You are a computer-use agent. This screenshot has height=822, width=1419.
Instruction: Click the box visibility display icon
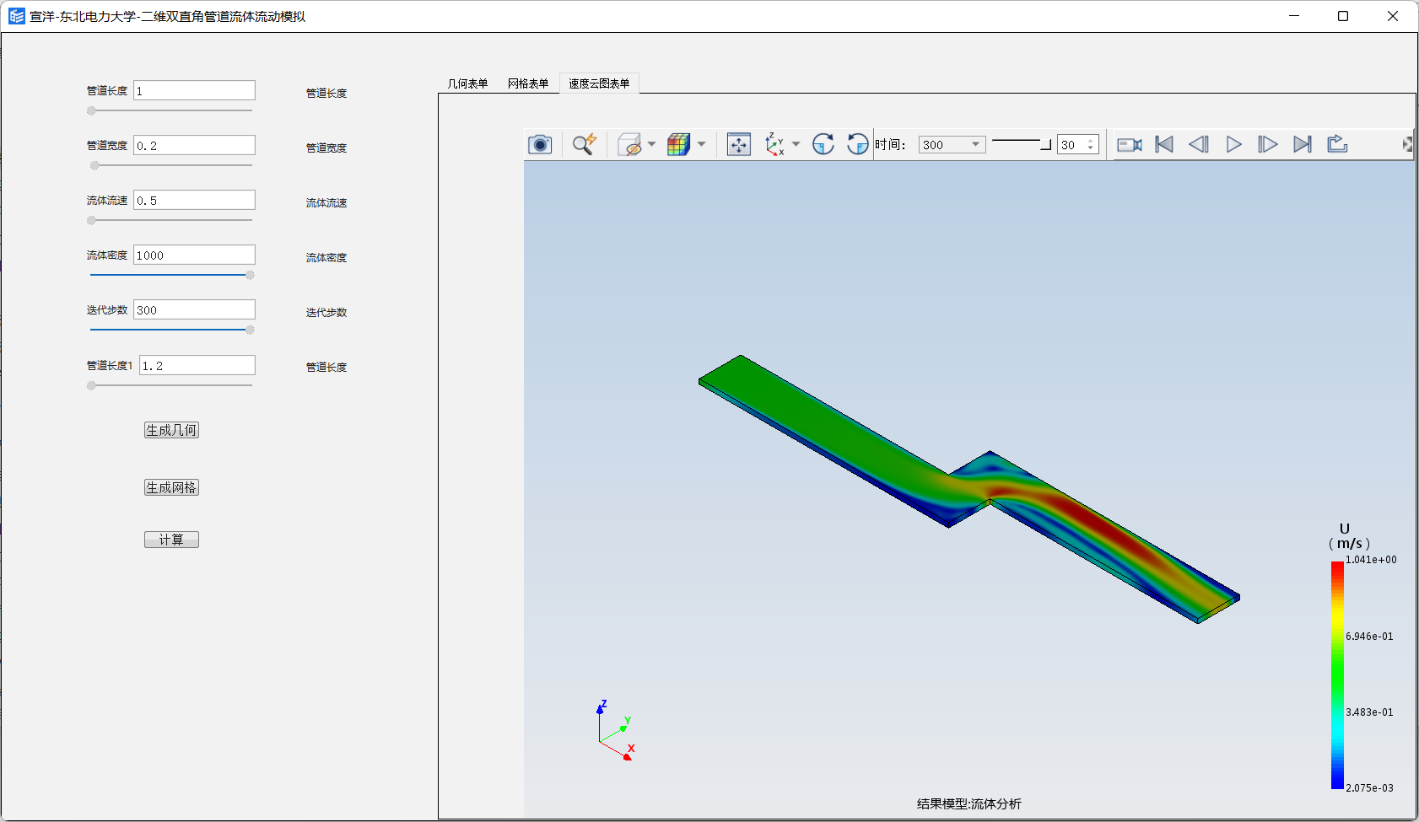point(629,145)
